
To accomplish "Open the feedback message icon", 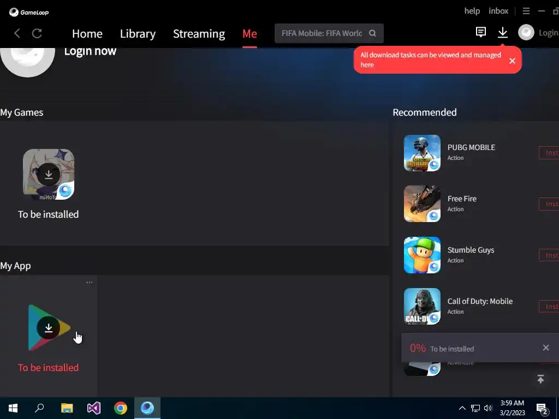I will point(480,32).
